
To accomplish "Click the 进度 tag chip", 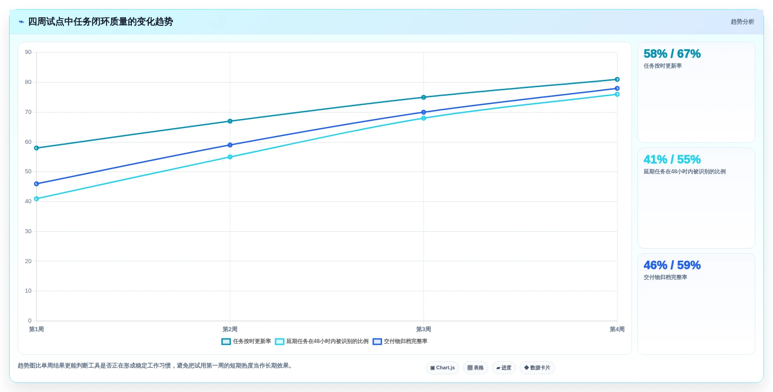I will [x=504, y=367].
